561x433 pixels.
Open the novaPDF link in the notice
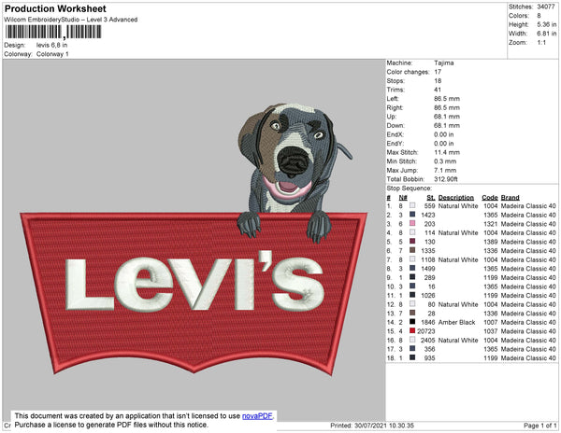(x=257, y=416)
